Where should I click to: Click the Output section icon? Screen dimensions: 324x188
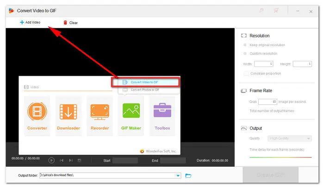(244, 128)
